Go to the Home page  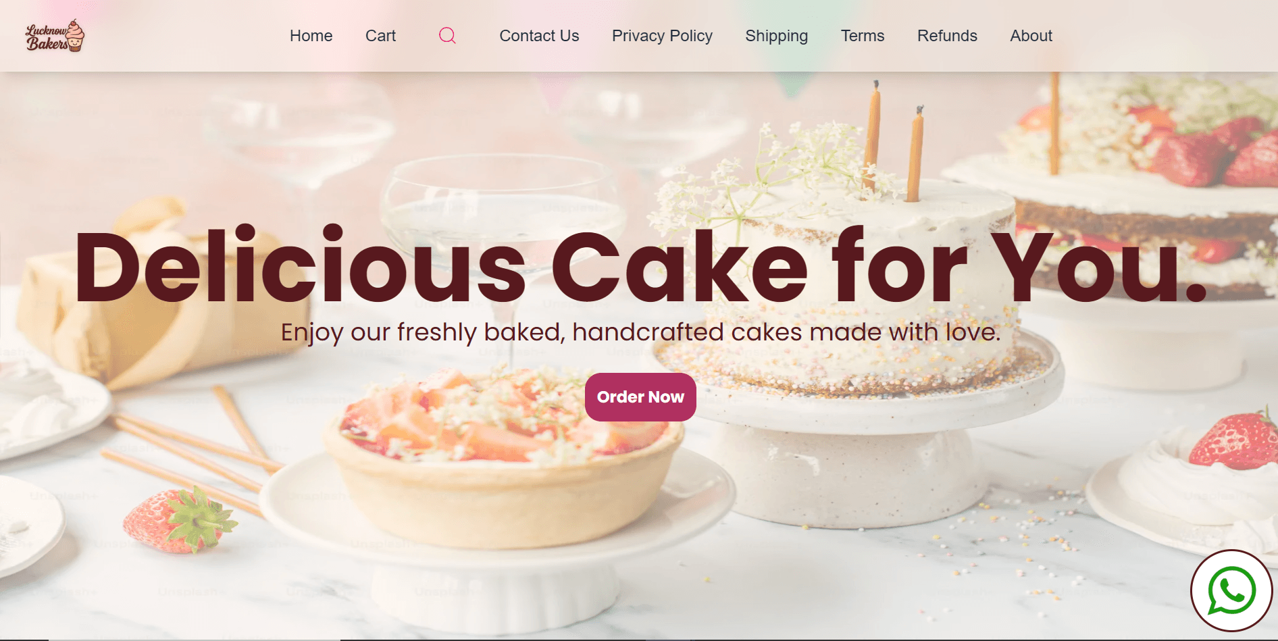click(x=311, y=36)
